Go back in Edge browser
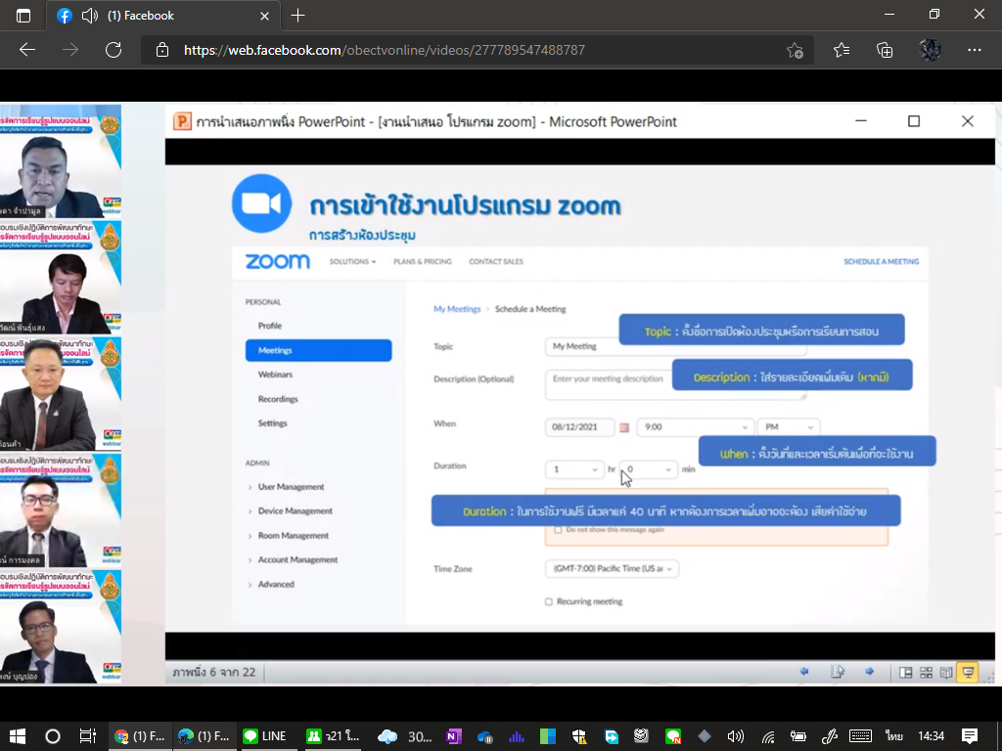 (26, 50)
